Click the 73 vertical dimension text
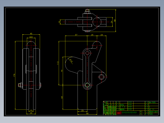This screenshot has width=164, height=123. click(x=62, y=71)
